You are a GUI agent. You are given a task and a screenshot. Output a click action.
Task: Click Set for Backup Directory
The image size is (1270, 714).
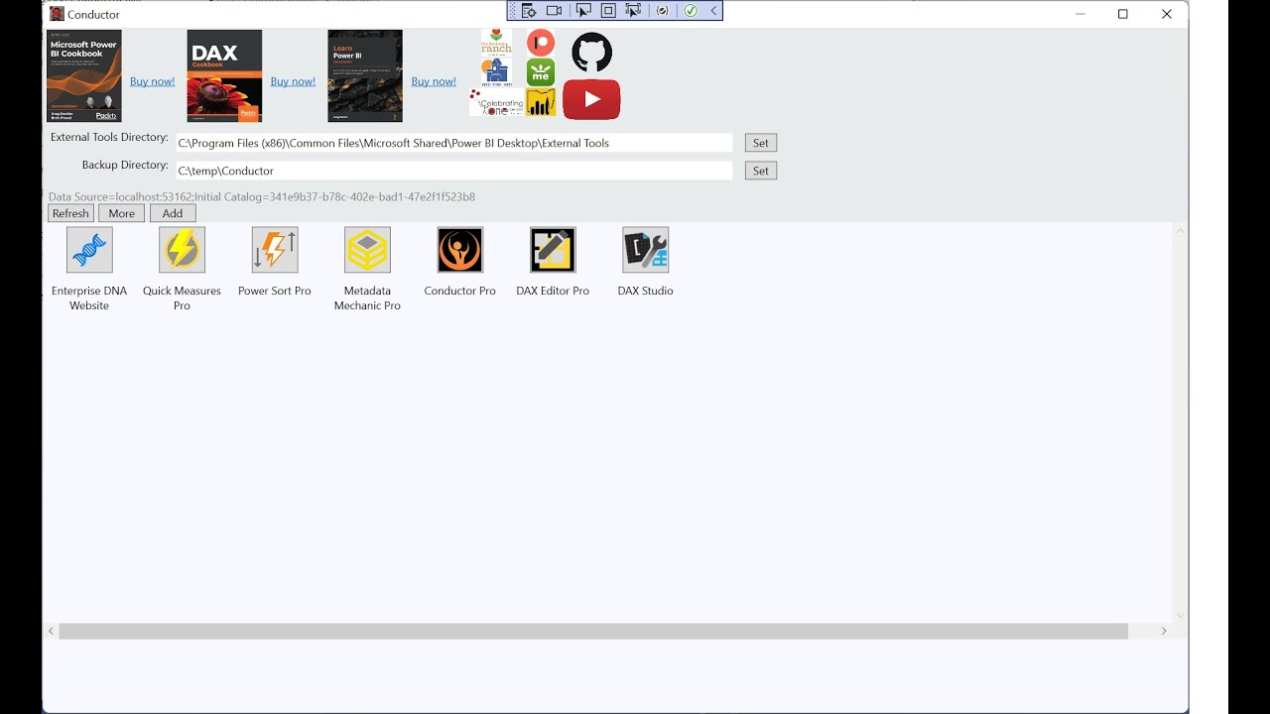click(x=761, y=171)
